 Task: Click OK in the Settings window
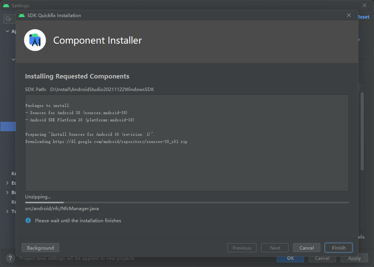[290, 258]
